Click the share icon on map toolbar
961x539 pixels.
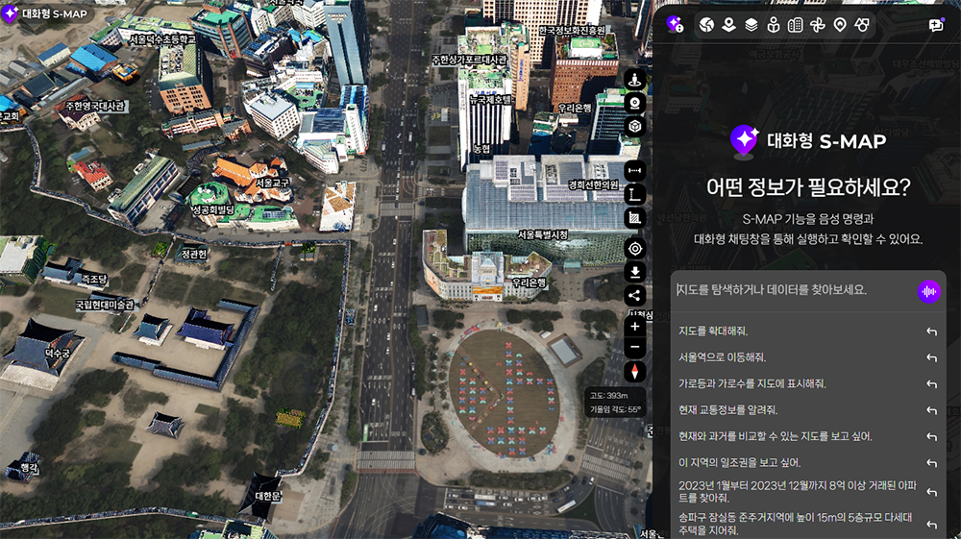(634, 295)
